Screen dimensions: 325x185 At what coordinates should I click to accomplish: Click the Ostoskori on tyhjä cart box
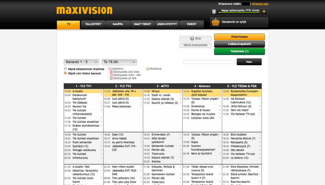[239, 22]
